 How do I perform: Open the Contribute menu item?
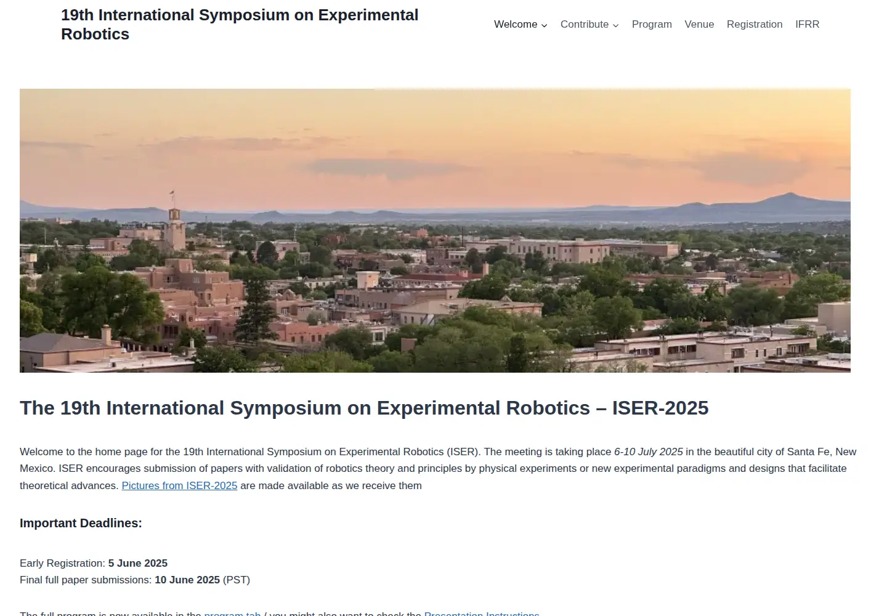[x=584, y=25]
